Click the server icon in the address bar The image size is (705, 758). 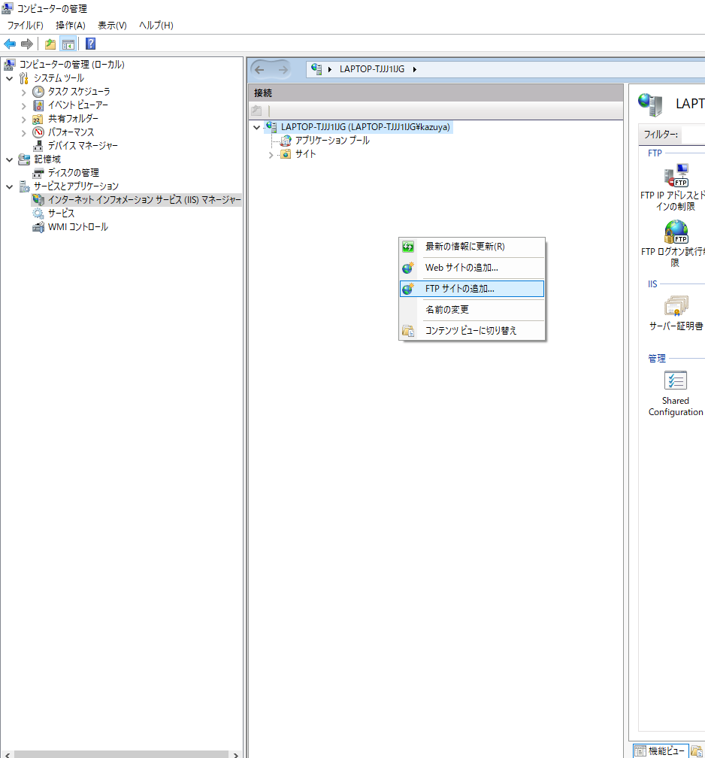tap(316, 69)
